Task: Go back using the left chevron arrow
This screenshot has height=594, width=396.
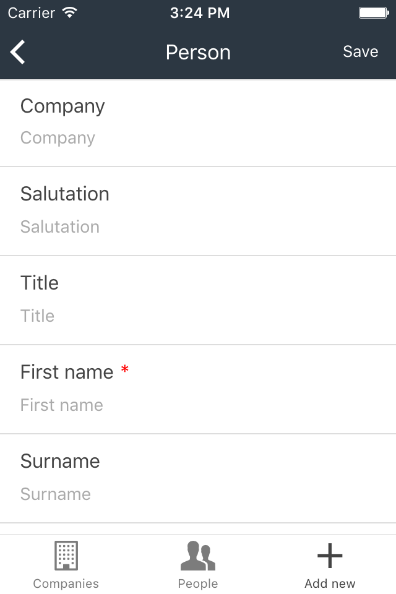Action: 17,52
